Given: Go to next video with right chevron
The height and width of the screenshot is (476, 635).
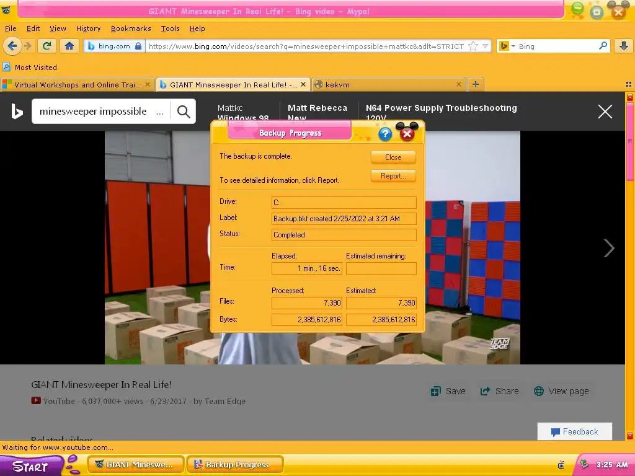Looking at the screenshot, I should click(x=609, y=248).
